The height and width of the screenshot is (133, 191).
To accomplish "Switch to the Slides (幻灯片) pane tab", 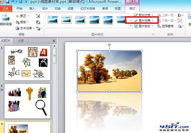I will tap(6, 41).
